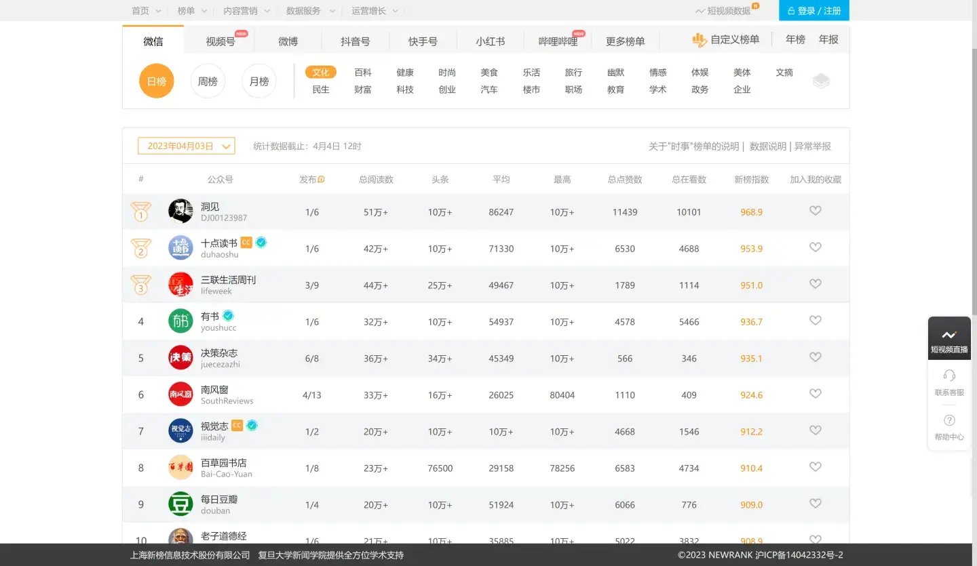Click 有书 green avatar

click(x=180, y=321)
